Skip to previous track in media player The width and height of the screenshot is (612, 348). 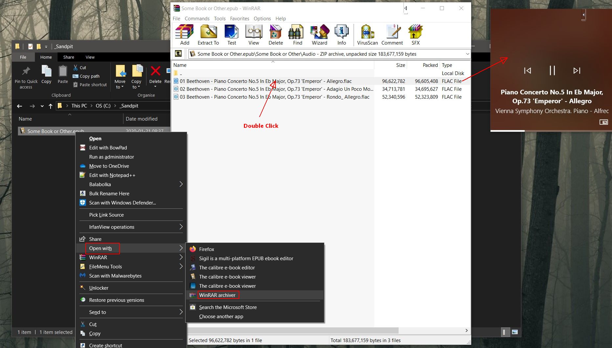click(528, 70)
